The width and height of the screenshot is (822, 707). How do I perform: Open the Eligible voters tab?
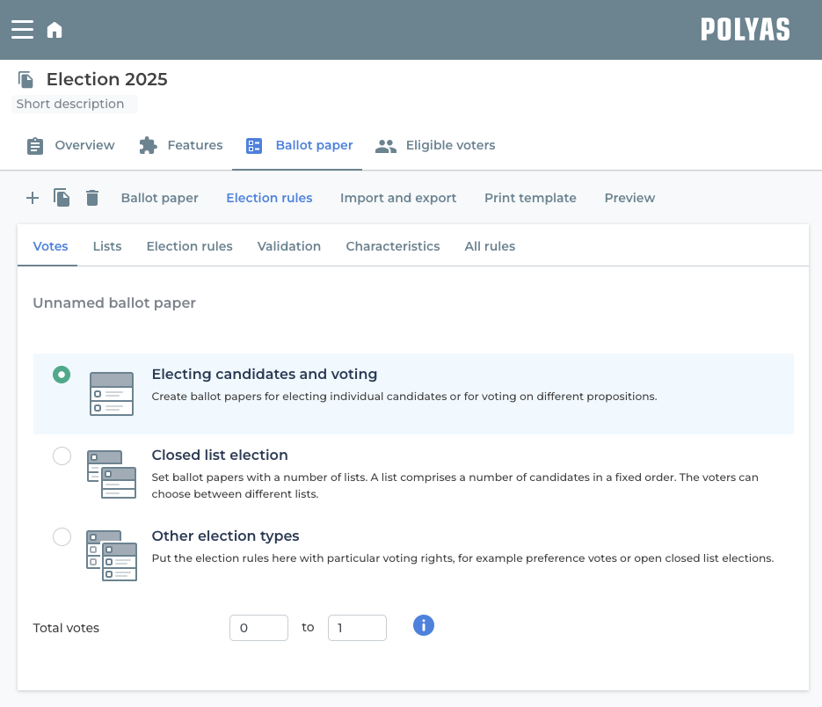click(x=435, y=145)
